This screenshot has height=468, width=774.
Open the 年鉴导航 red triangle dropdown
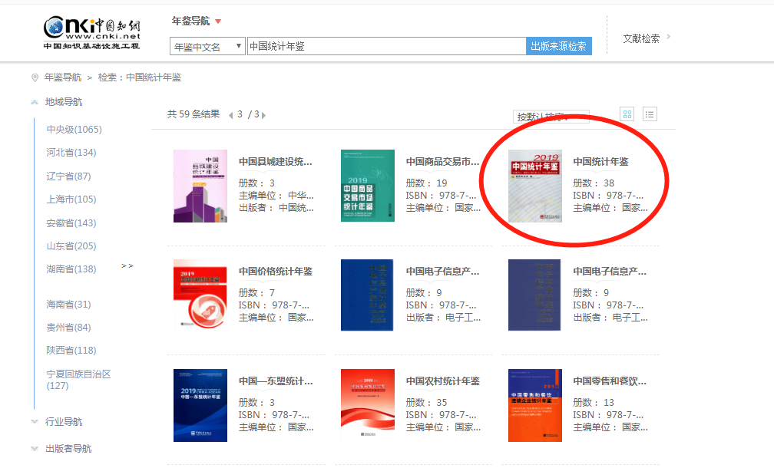(218, 21)
